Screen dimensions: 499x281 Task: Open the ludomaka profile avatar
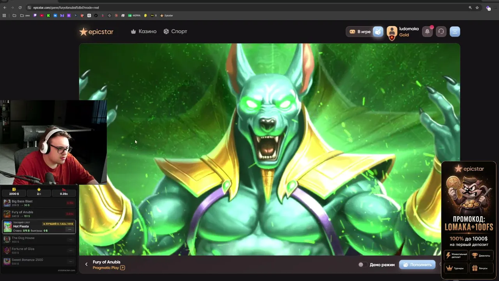point(392,32)
